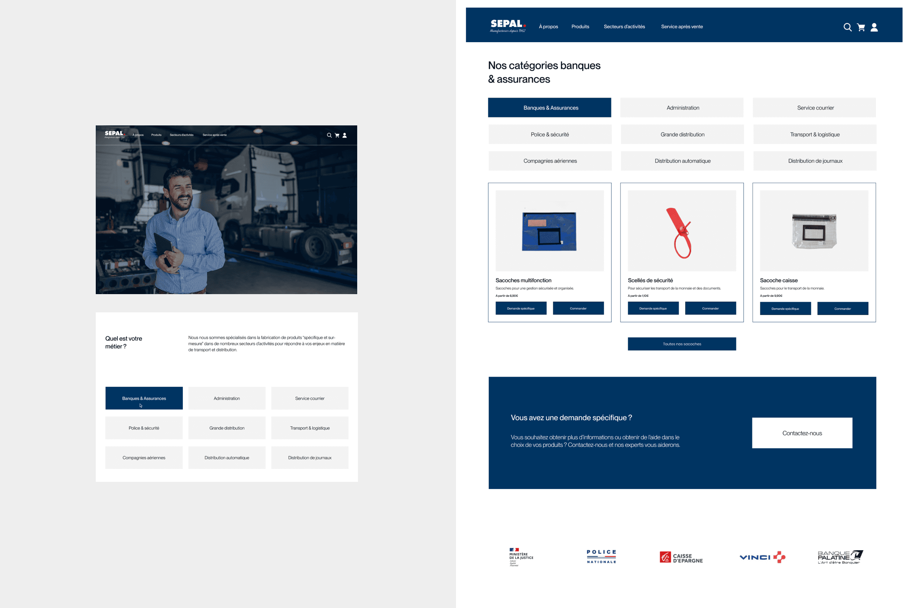
Task: Click Commander under Sacoches multifonction
Action: [x=578, y=308]
